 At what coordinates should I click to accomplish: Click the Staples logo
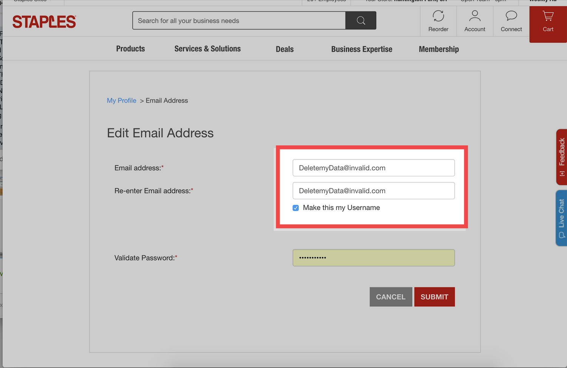click(x=44, y=22)
